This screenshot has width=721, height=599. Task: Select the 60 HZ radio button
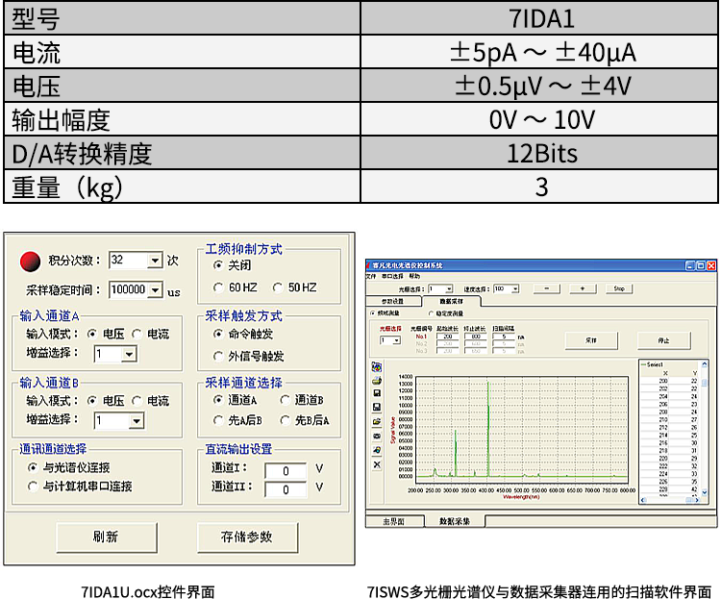218,287
